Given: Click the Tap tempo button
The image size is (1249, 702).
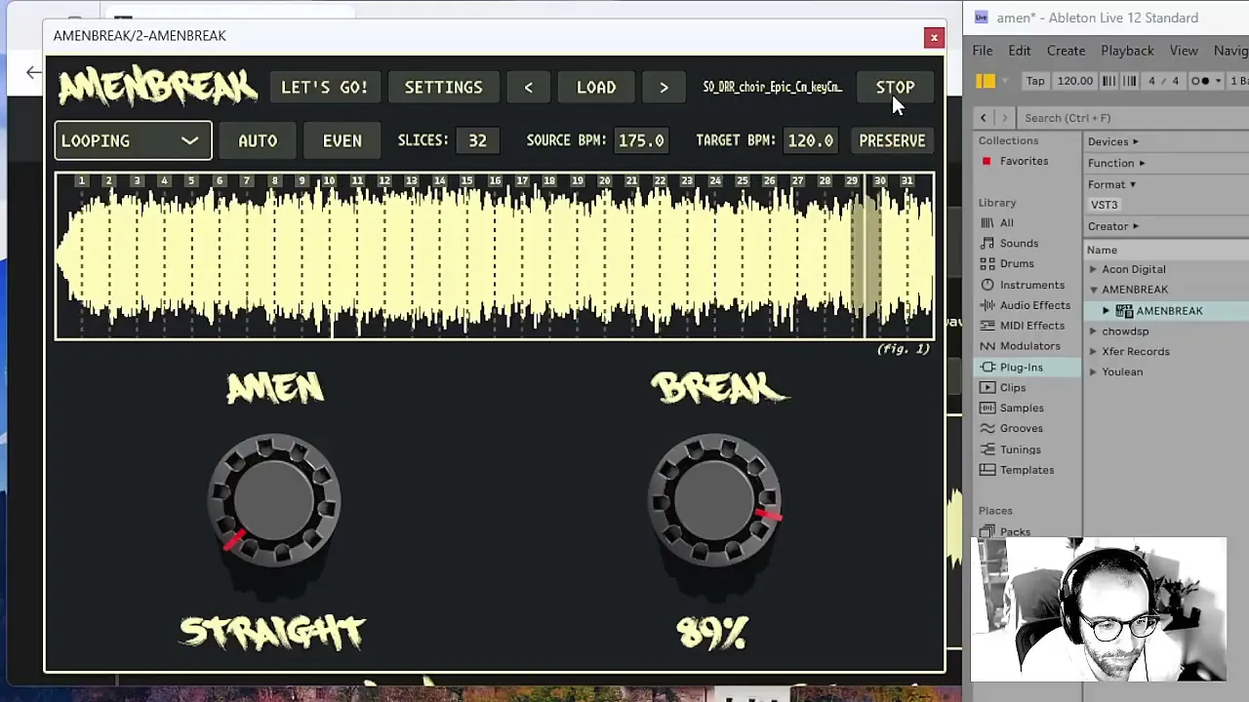Looking at the screenshot, I should point(1034,81).
